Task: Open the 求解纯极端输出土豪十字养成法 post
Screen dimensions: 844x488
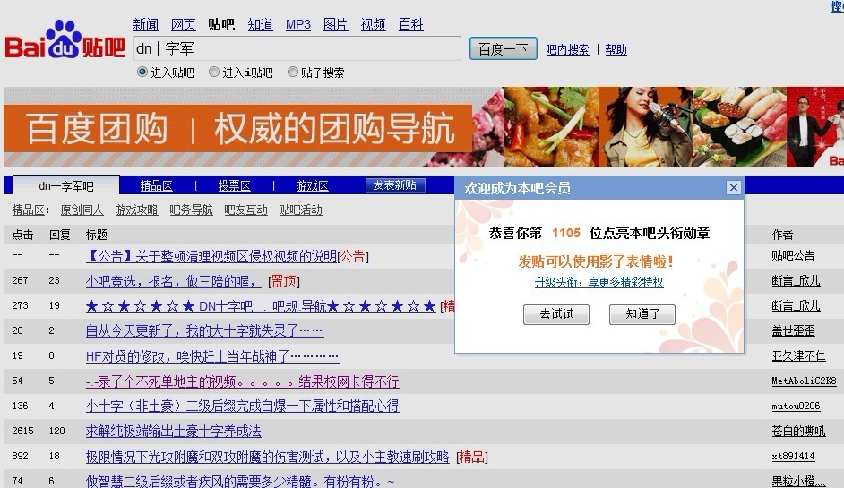Action: tap(173, 431)
